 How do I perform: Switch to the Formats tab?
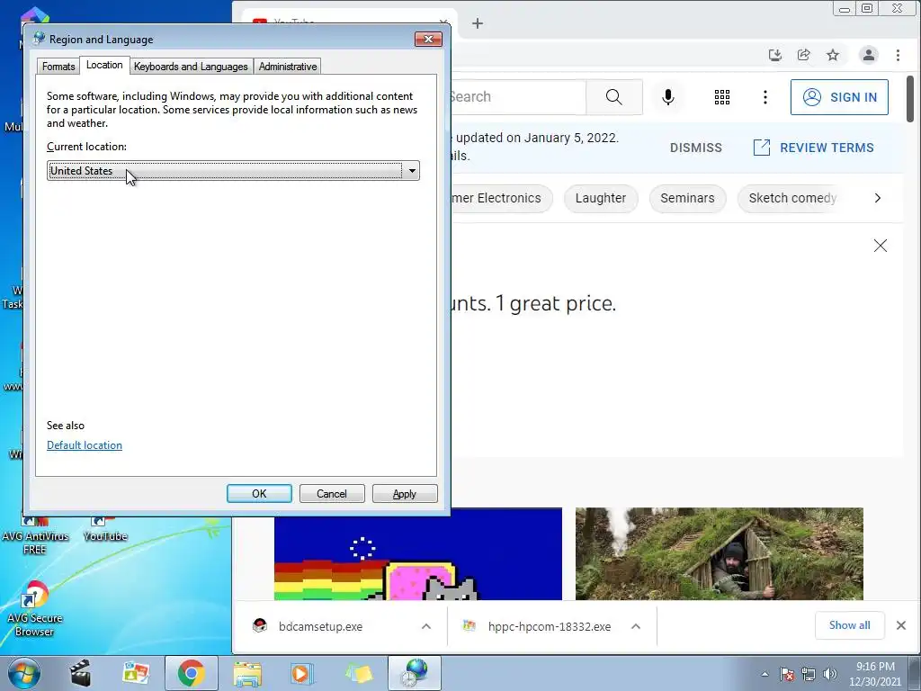pyautogui.click(x=58, y=67)
